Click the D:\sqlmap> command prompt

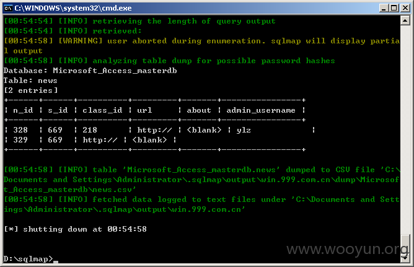29,259
